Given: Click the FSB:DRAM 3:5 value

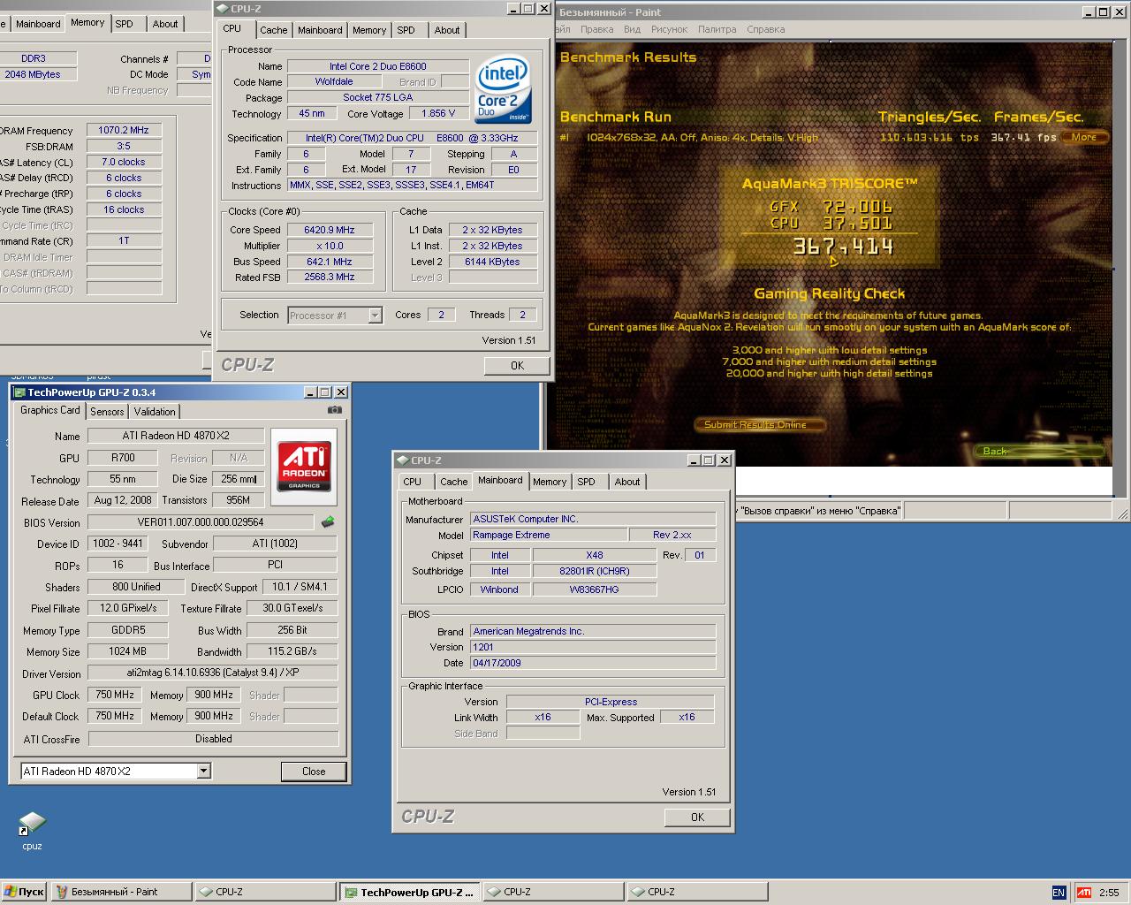Looking at the screenshot, I should (124, 146).
